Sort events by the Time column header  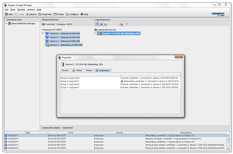coord(71,133)
